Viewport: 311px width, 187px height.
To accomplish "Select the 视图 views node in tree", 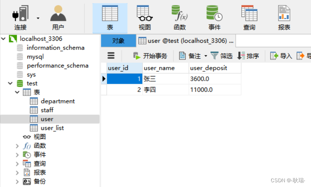I will pos(40,137).
